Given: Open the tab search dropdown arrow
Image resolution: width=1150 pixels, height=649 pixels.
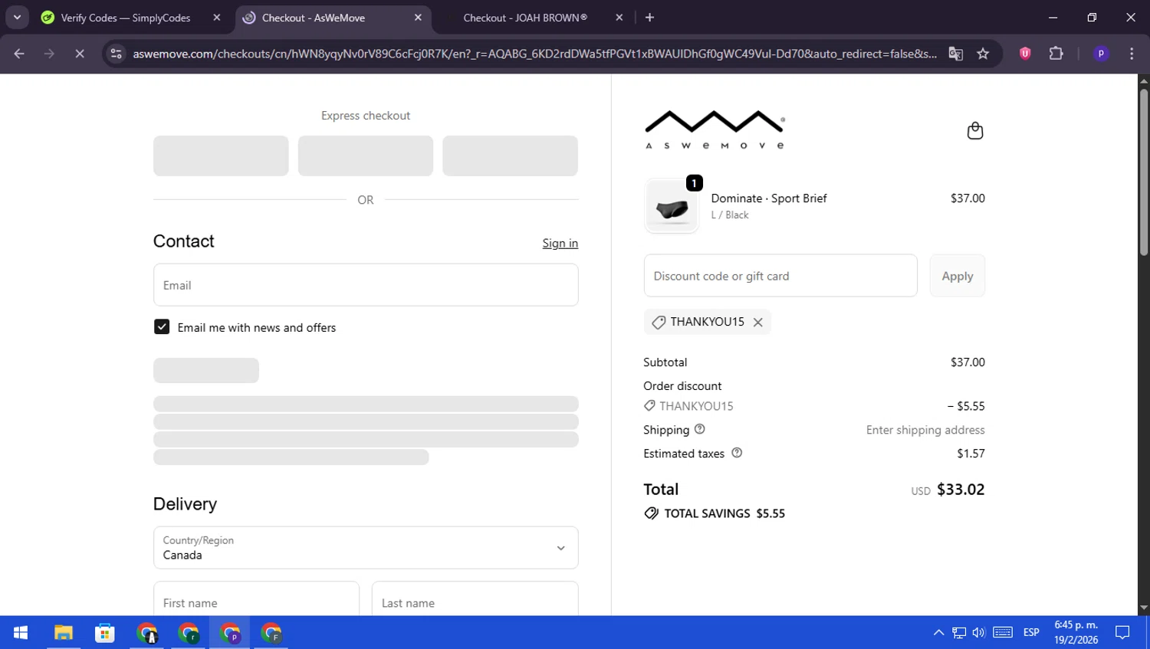Looking at the screenshot, I should [17, 17].
